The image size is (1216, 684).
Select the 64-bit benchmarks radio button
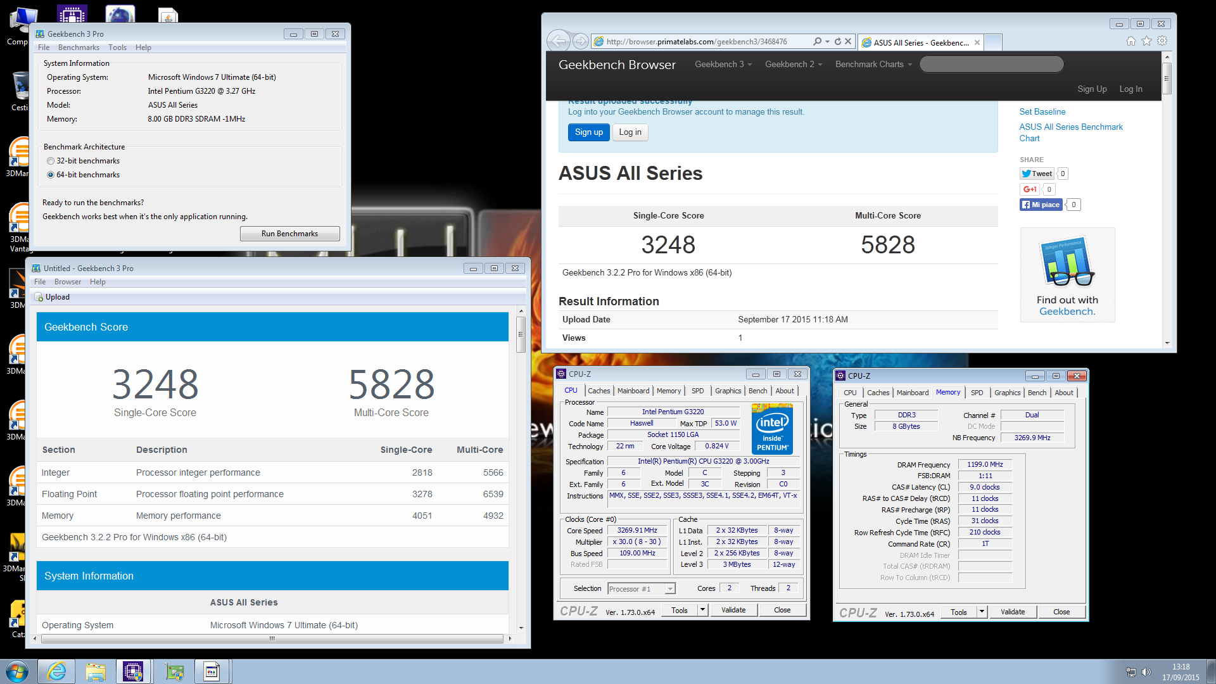(51, 175)
